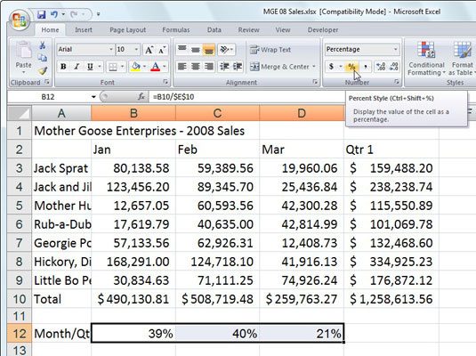Paste from the clipboard
The width and height of the screenshot is (476, 356).
[x=23, y=58]
